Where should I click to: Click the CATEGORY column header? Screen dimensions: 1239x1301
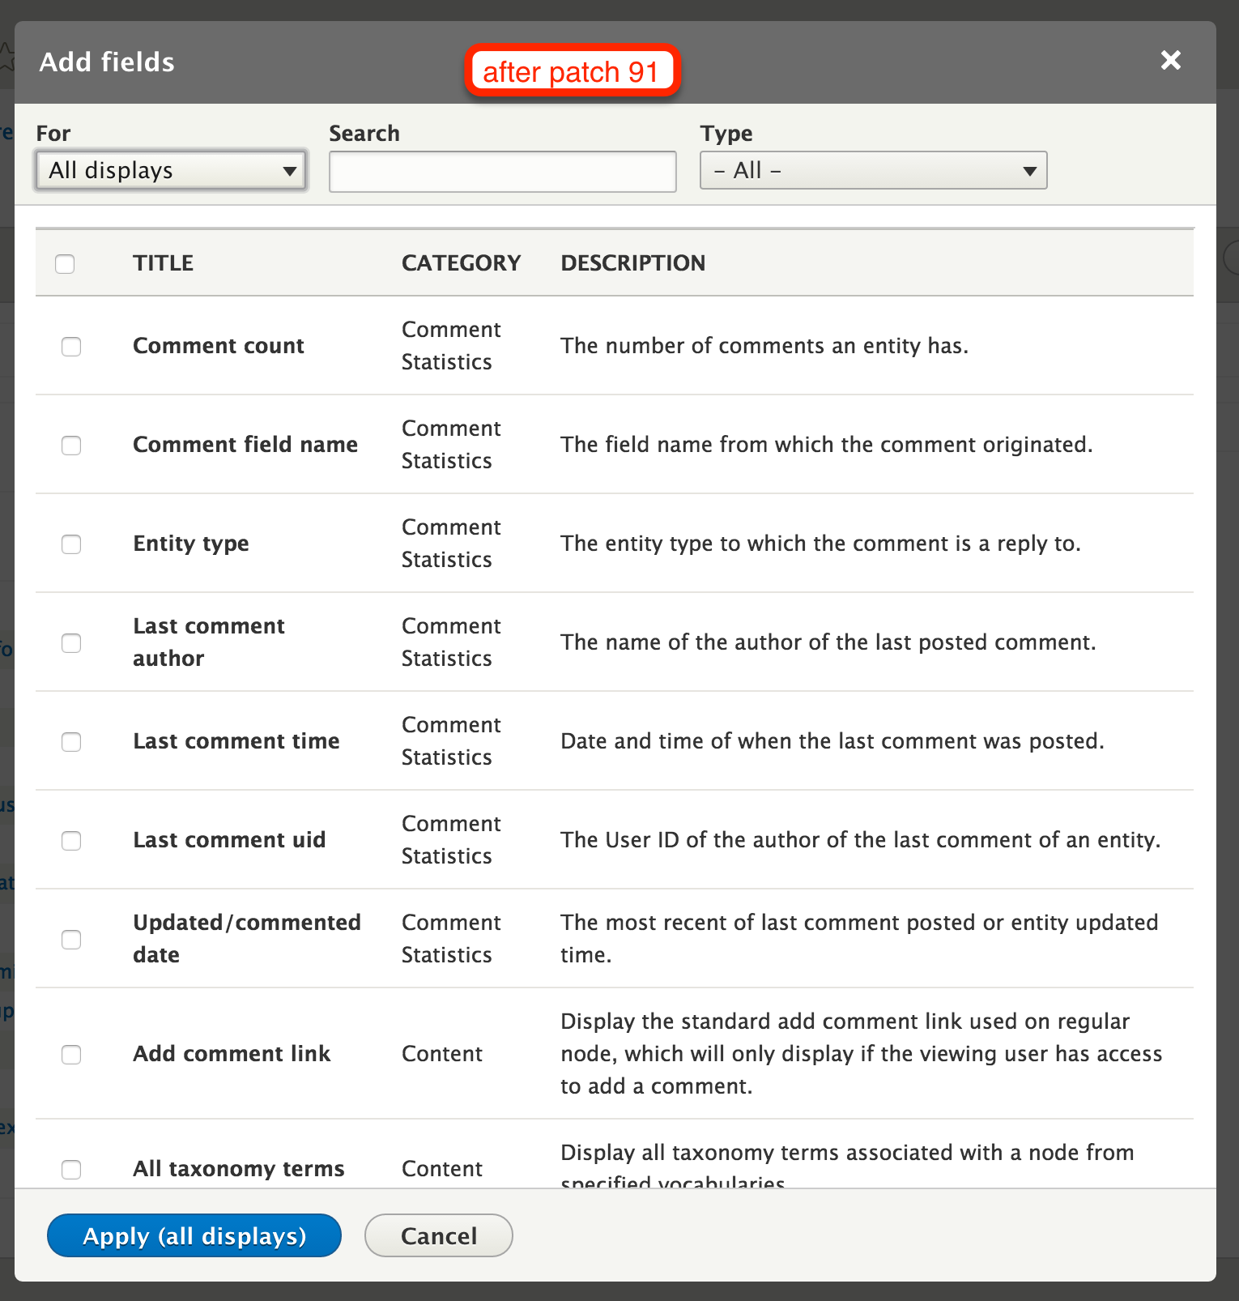pos(461,263)
